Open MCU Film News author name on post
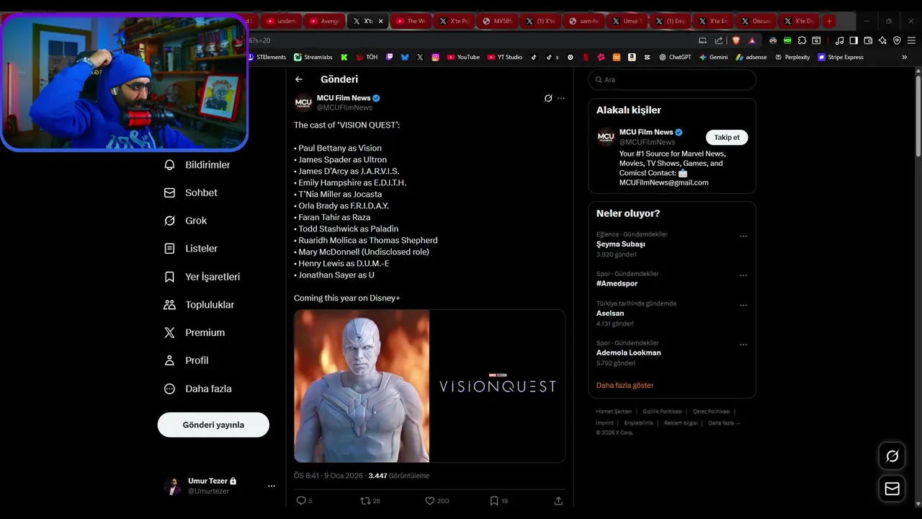This screenshot has width=922, height=519. tap(344, 98)
